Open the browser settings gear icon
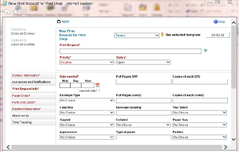This screenshot has width=240, height=153. [x=24, y=12]
